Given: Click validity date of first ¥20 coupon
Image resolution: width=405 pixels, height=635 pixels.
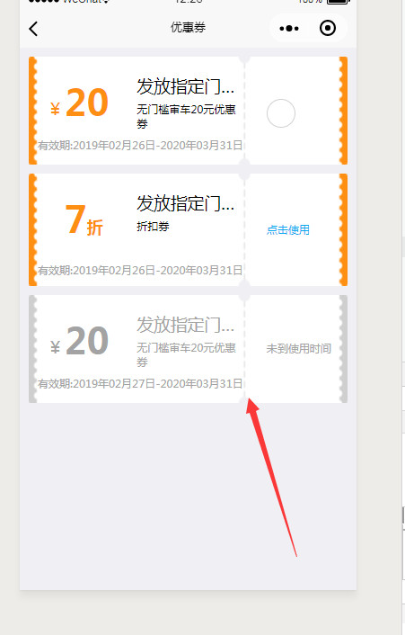Looking at the screenshot, I should tap(140, 146).
